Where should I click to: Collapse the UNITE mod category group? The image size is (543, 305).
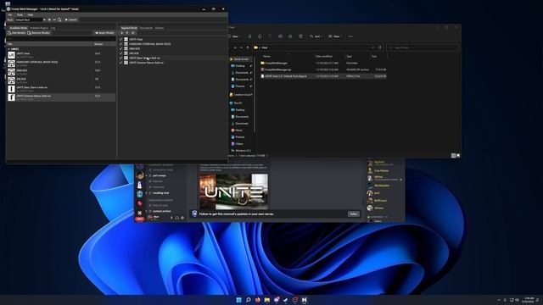[9, 49]
